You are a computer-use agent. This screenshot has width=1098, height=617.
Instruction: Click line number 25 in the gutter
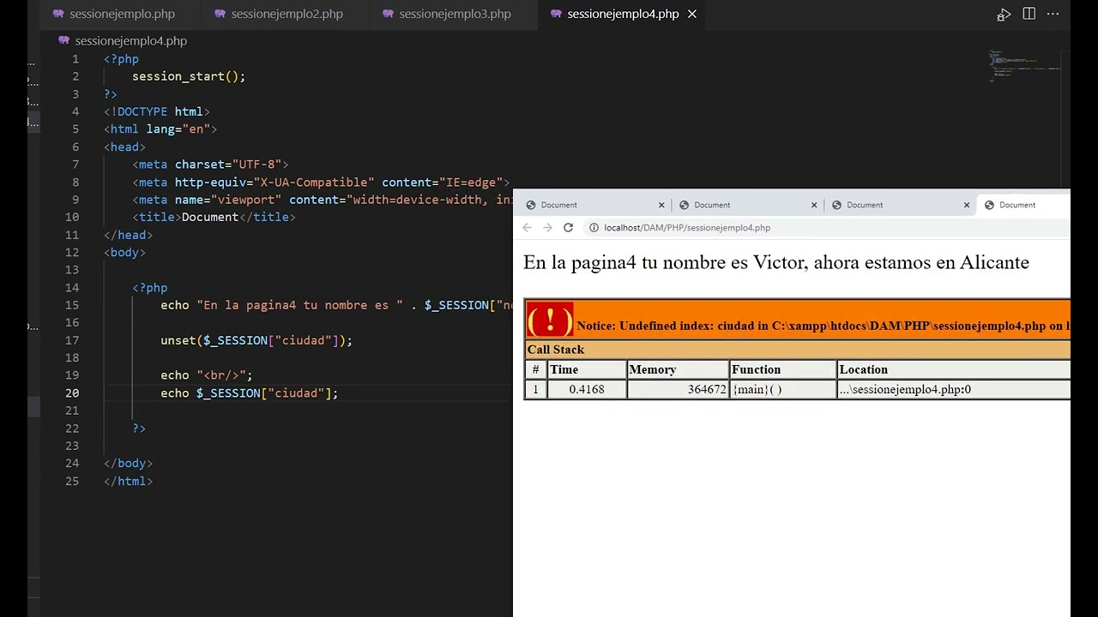point(72,481)
